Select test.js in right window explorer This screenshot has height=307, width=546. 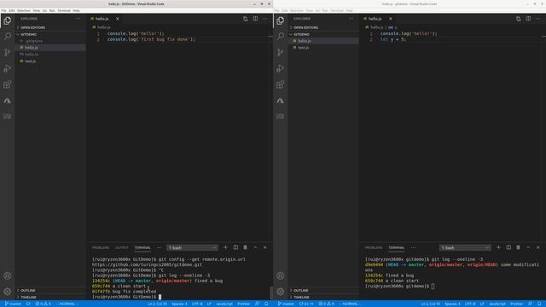(323, 48)
